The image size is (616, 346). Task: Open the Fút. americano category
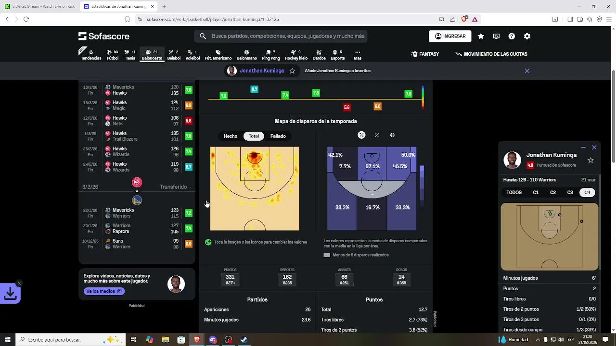pyautogui.click(x=218, y=54)
